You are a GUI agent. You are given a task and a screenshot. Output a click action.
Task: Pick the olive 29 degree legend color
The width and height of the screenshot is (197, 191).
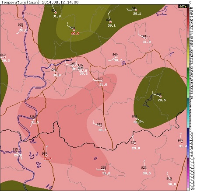click(188, 41)
